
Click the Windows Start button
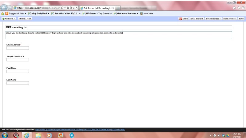tap(5, 135)
